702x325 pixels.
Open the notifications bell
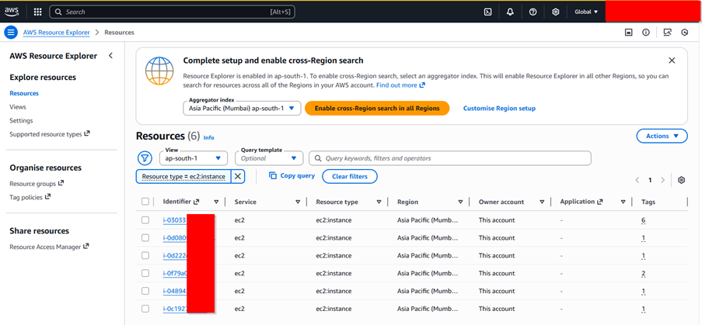(510, 12)
